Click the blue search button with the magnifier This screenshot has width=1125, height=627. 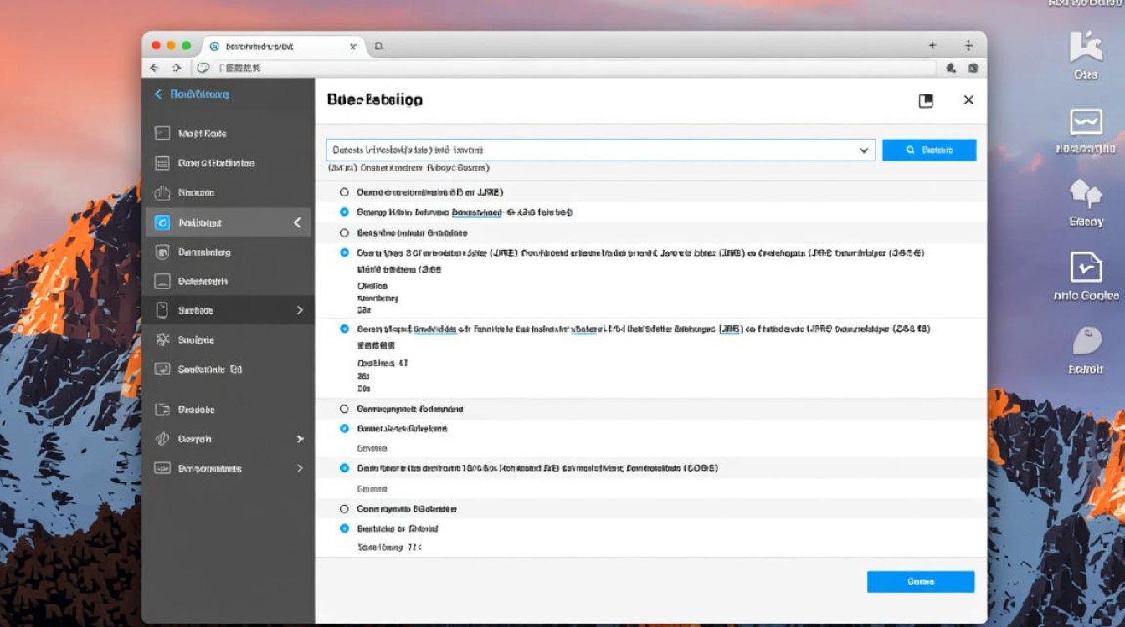point(929,150)
